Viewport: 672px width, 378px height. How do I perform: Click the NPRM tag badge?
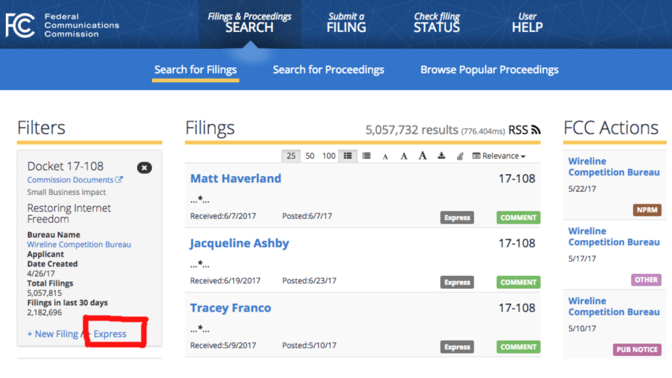click(x=647, y=210)
